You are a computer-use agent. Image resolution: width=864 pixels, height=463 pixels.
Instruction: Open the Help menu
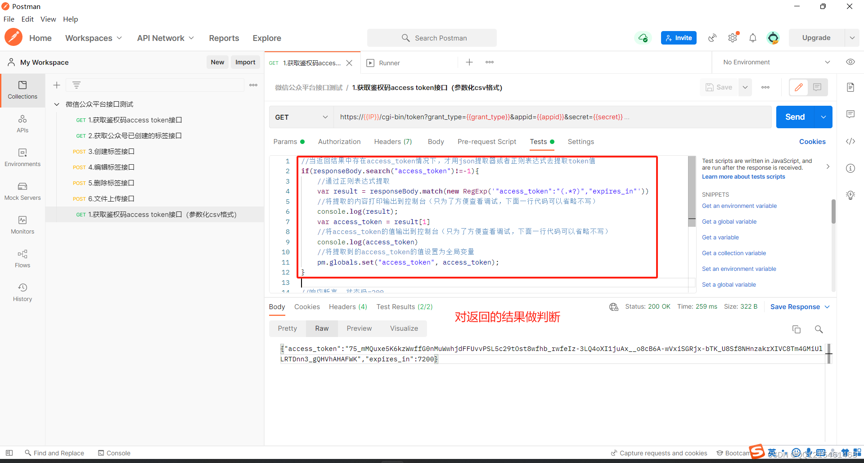pyautogui.click(x=71, y=19)
